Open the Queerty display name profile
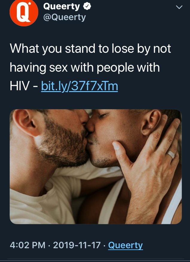Image resolution: width=190 pixels, height=262 pixels. tap(61, 7)
